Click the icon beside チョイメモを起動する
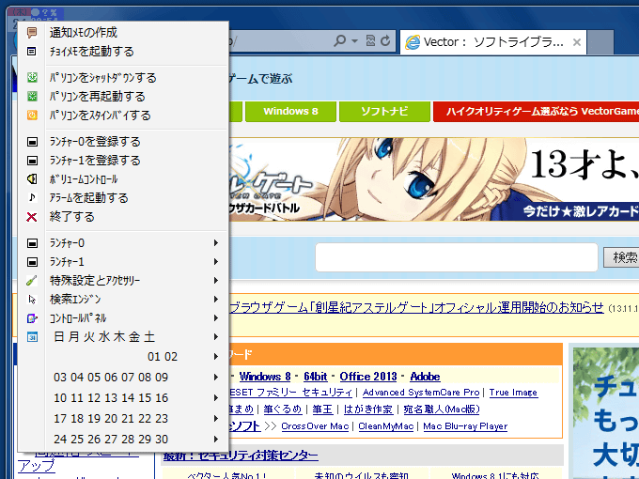This screenshot has height=479, width=639. tap(32, 52)
